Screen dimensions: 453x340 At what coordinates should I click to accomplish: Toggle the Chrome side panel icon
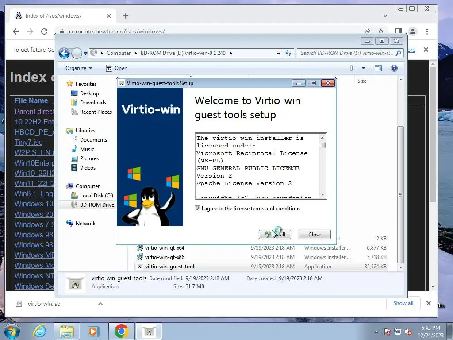pos(399,31)
